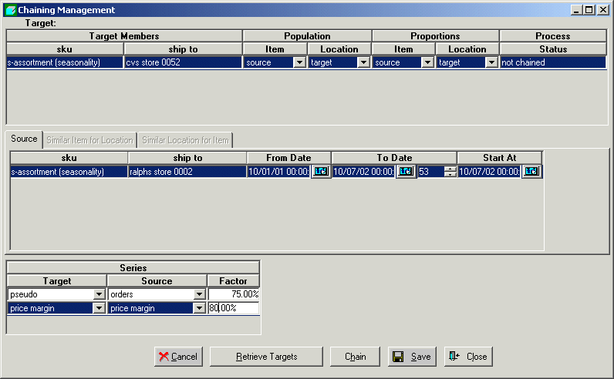The height and width of the screenshot is (379, 614).
Task: Expand the Population Item dropdown arrow
Action: click(299, 62)
